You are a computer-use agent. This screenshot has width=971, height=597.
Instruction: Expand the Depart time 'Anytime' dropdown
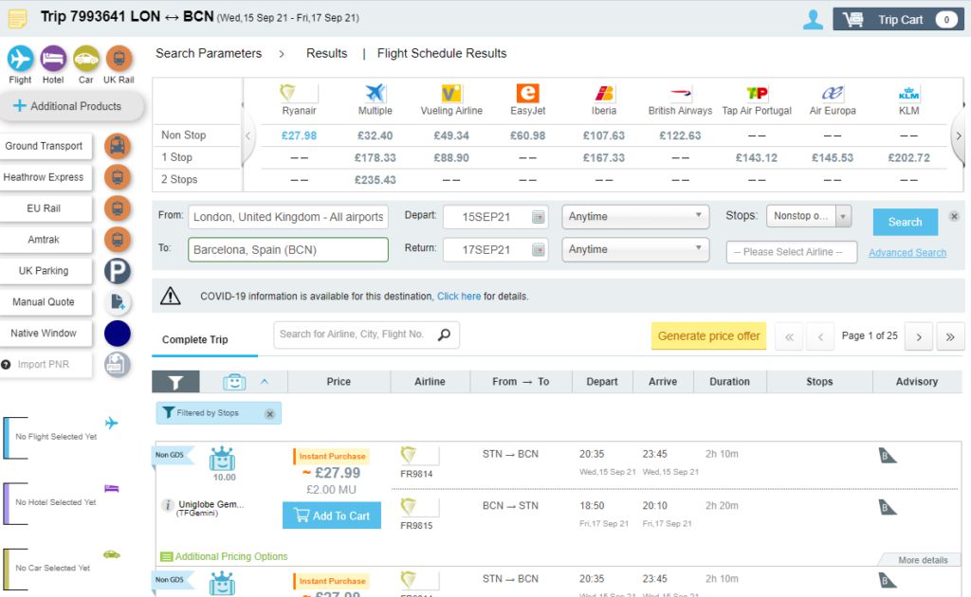tap(635, 217)
